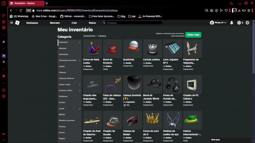Click the Netflix creator link

pos(128,63)
